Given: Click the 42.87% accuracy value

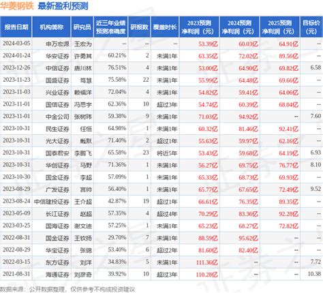Looking at the screenshot, I should click(x=117, y=202).
